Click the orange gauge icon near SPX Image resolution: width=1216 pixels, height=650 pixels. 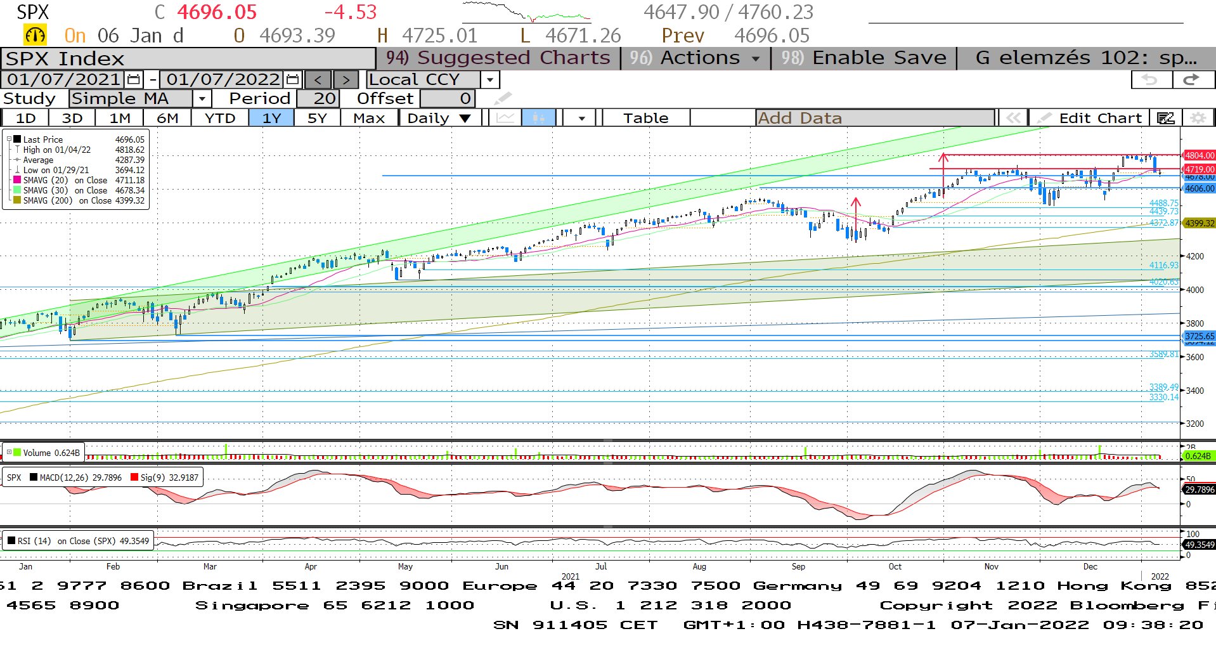click(35, 35)
